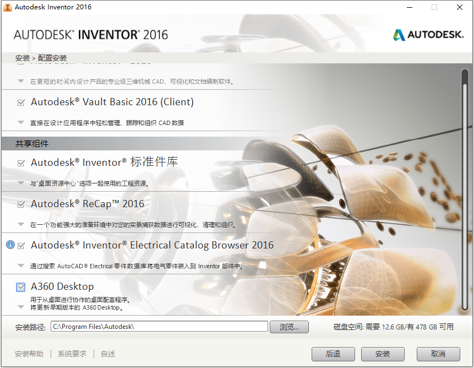Click the 共享组件 section header
Screen dimensions: 474x368
(x=32, y=144)
